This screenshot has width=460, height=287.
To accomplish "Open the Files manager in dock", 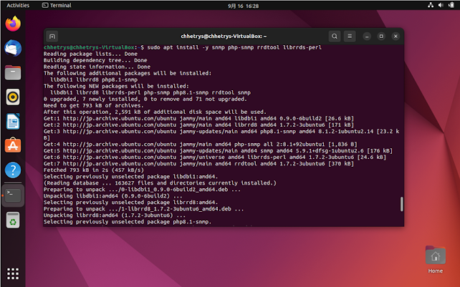I will tap(13, 72).
